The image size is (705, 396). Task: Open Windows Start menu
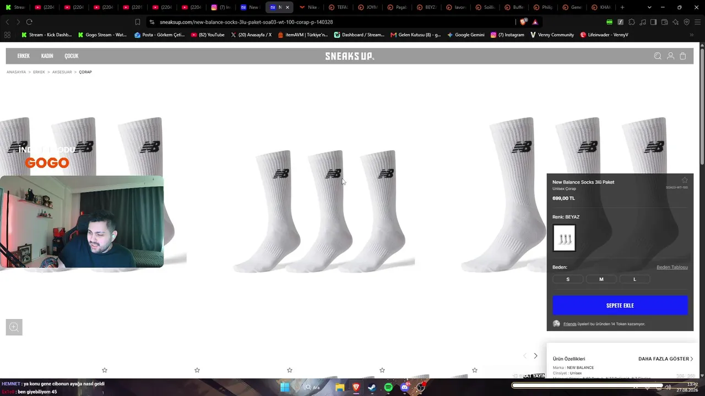click(285, 387)
